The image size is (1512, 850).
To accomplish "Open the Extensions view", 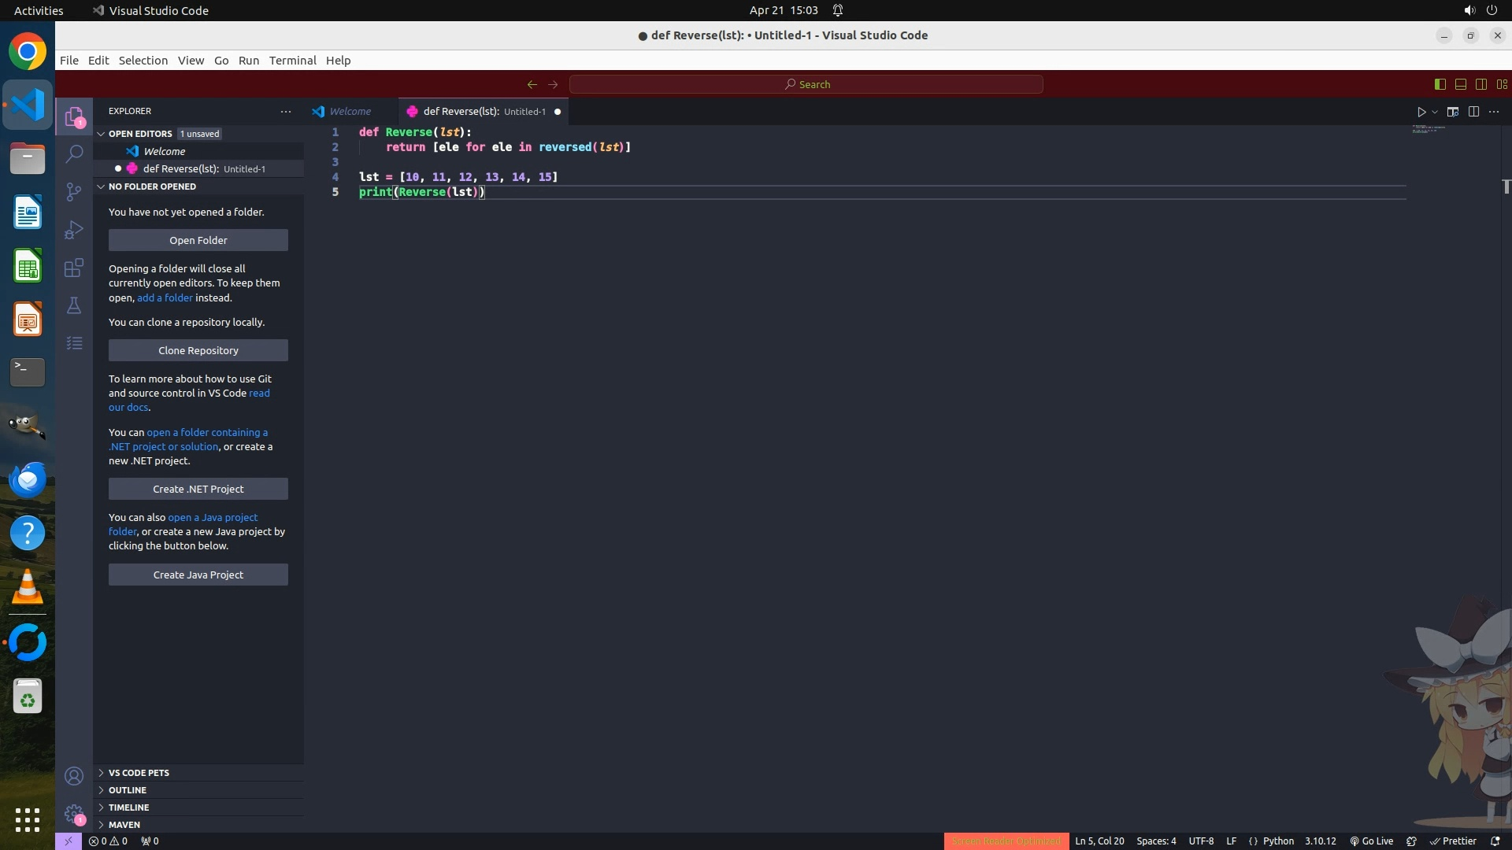I will [74, 268].
